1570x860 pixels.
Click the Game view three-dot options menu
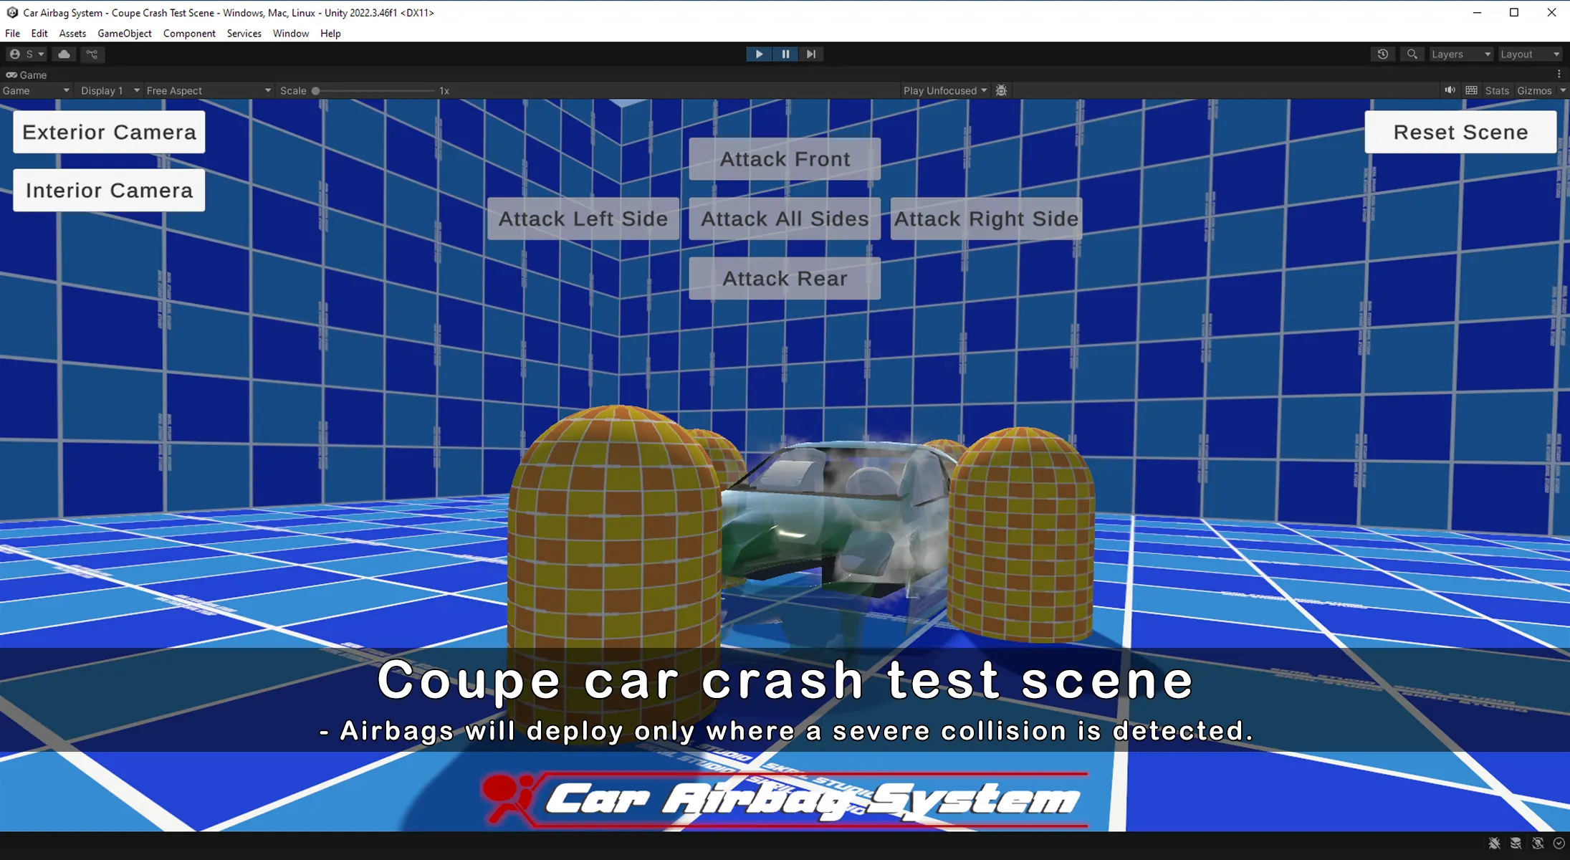point(1559,74)
